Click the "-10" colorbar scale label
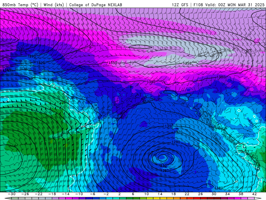Viewport: 266px width, 200px height. click(x=79, y=194)
